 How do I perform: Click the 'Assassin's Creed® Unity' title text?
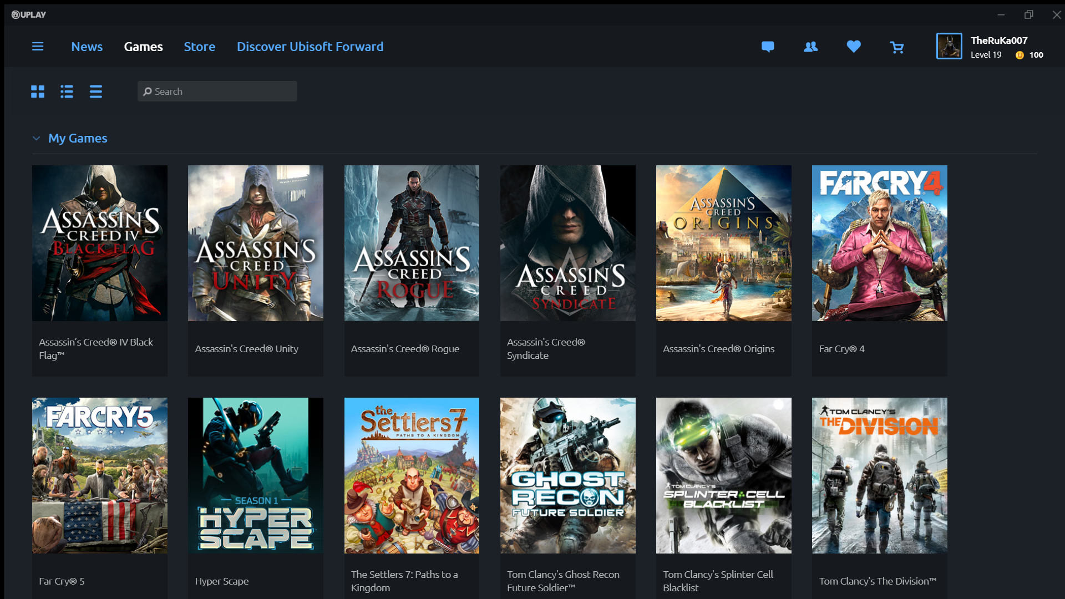coord(247,349)
